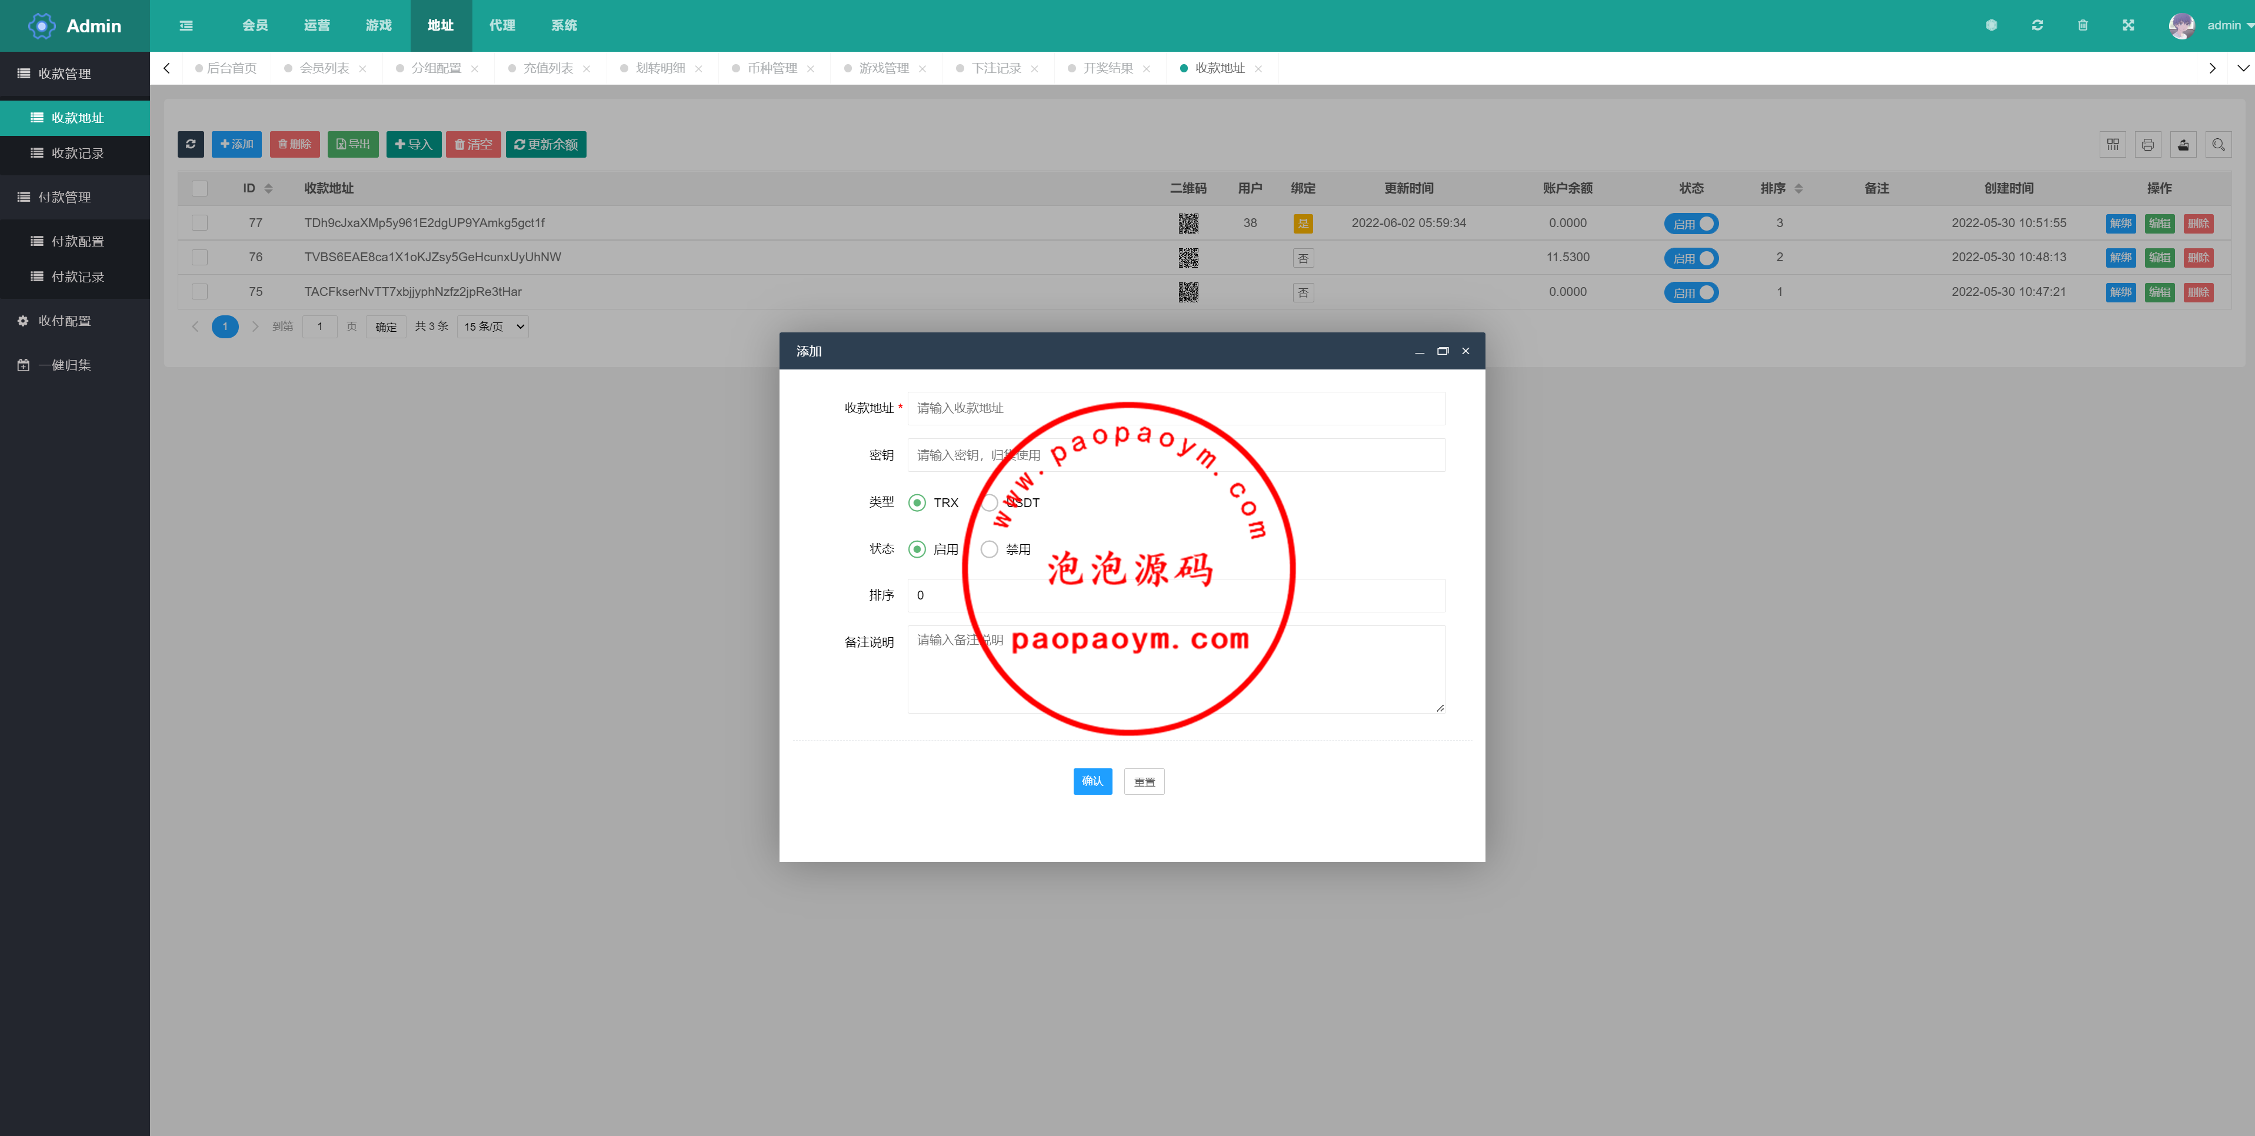Screen dimensions: 2255x1136
Task: Expand the tab list dropdown chevron
Action: [2243, 68]
